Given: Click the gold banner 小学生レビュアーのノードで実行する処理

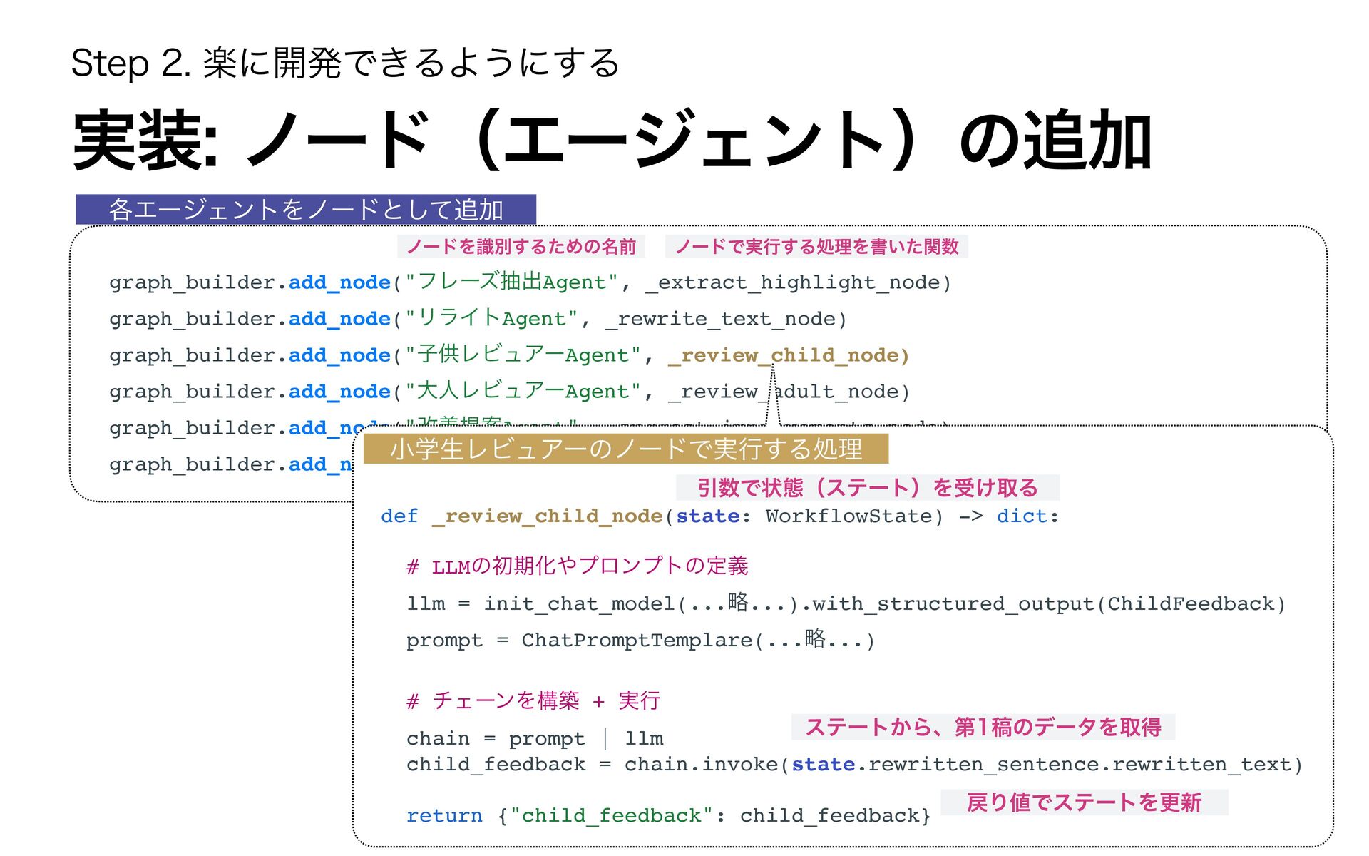Looking at the screenshot, I should (x=625, y=449).
